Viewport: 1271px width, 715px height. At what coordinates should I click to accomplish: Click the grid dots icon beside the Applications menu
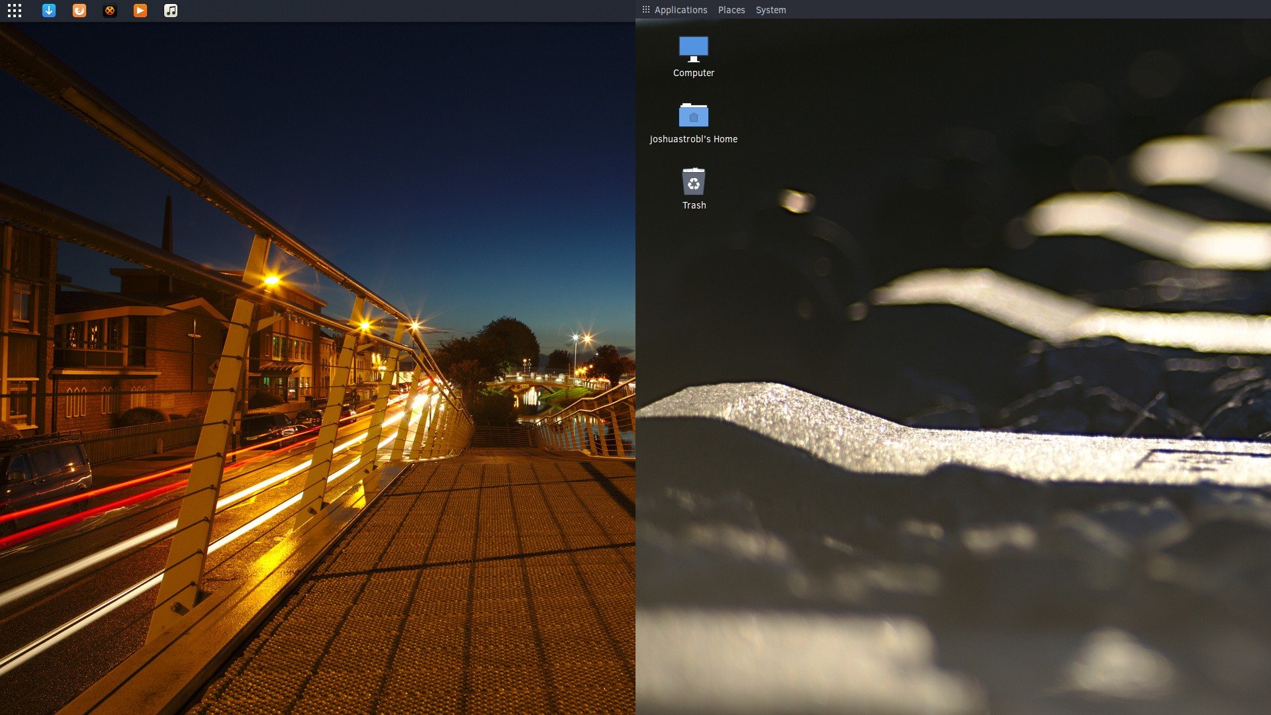pyautogui.click(x=645, y=9)
